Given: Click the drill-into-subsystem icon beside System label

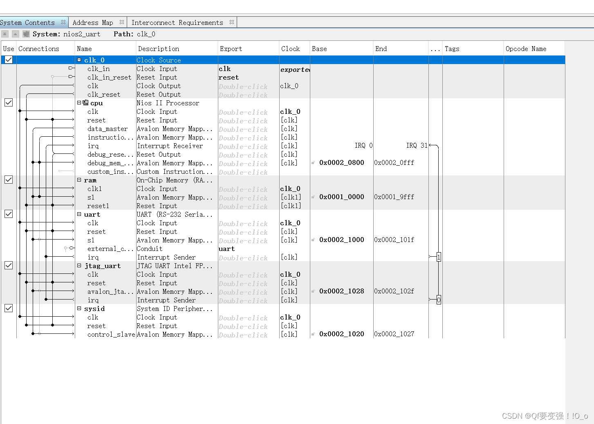Looking at the screenshot, I should (26, 34).
